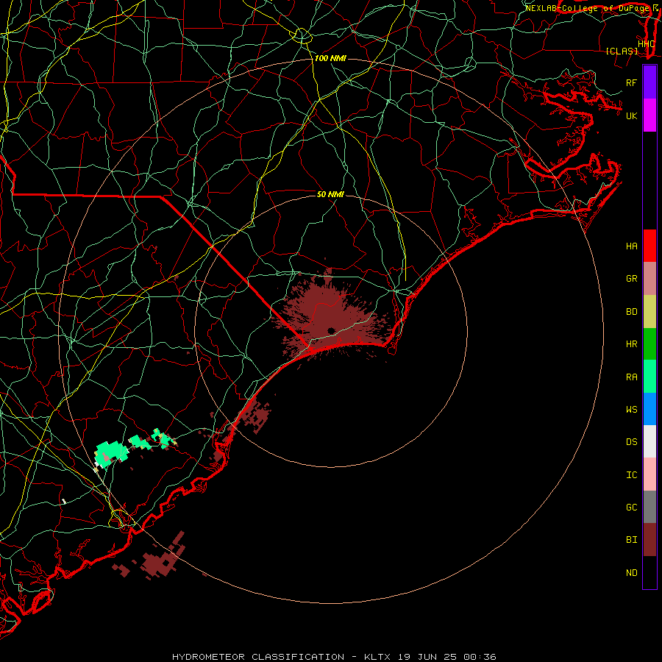Click the DS white legend swatch
662x662 pixels.
[649, 441]
